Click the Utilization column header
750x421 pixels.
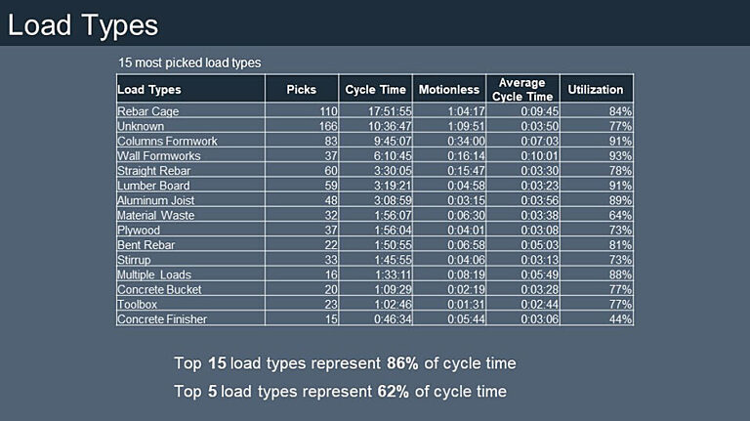[596, 90]
